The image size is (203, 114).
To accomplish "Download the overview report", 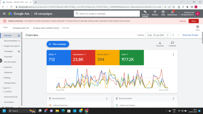I will [160, 44].
